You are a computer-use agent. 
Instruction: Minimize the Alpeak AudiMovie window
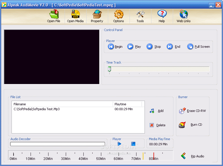coord(211,5)
